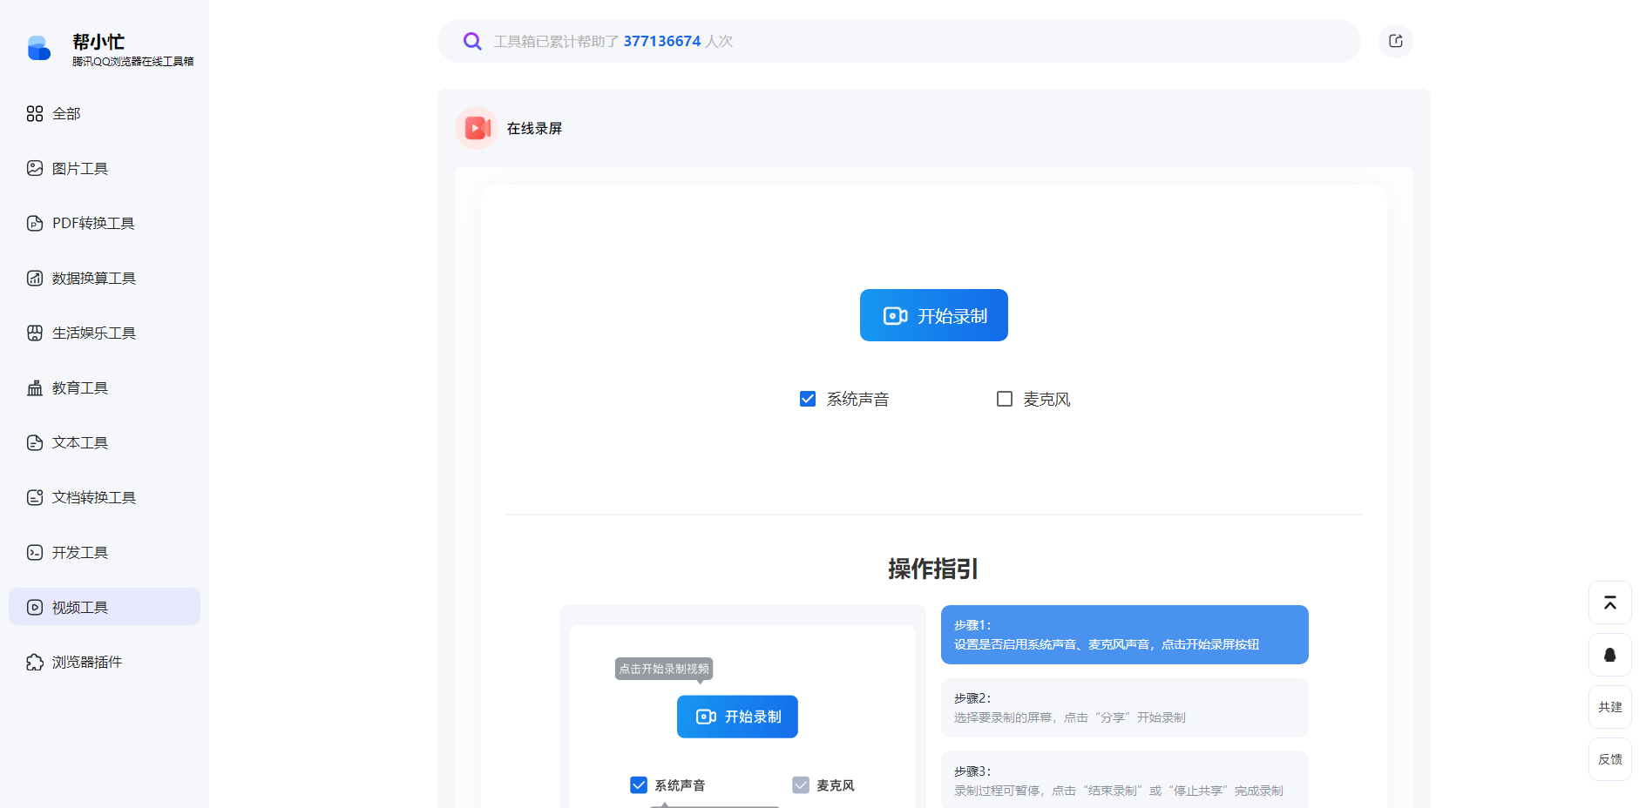
Task: Click the PDF转换工具 document icon
Action: 35,224
